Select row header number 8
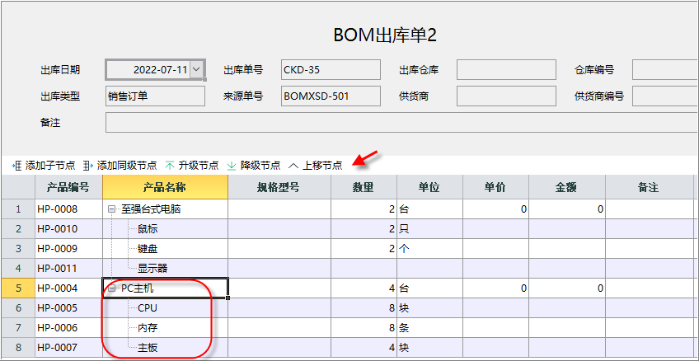Image resolution: width=699 pixels, height=361 pixels. [x=18, y=348]
